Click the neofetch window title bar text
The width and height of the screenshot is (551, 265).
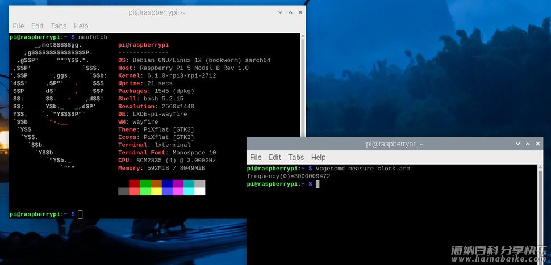click(157, 12)
